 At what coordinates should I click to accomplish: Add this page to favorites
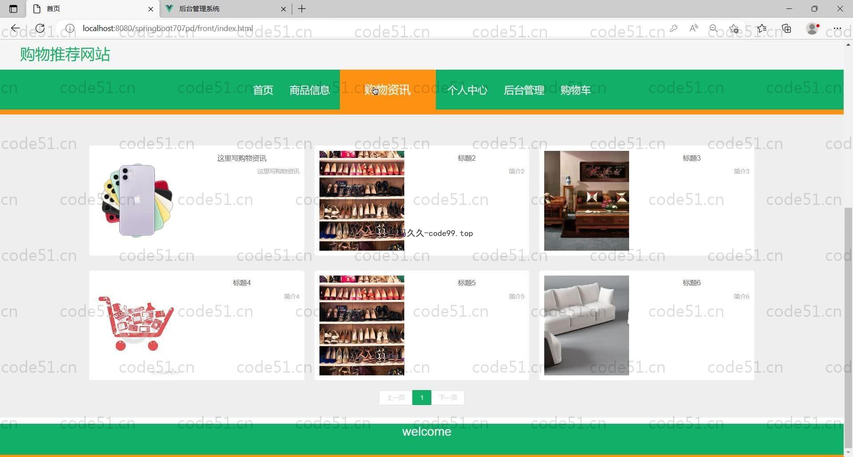(734, 28)
